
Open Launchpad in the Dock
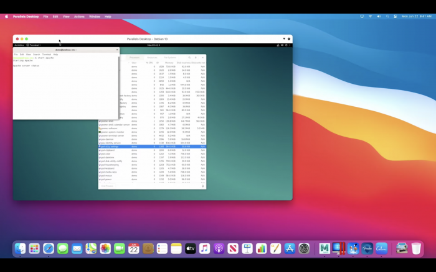[34, 248]
